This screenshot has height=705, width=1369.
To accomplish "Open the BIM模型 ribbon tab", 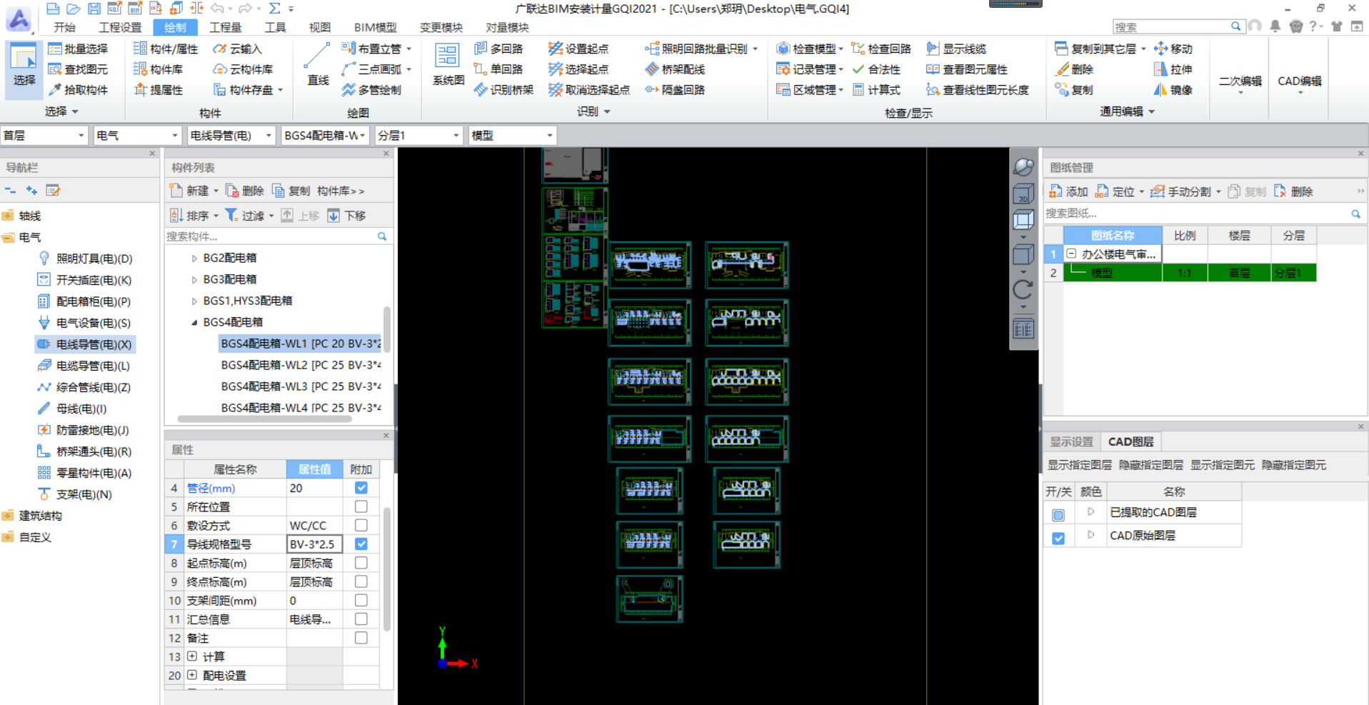I will [x=375, y=27].
